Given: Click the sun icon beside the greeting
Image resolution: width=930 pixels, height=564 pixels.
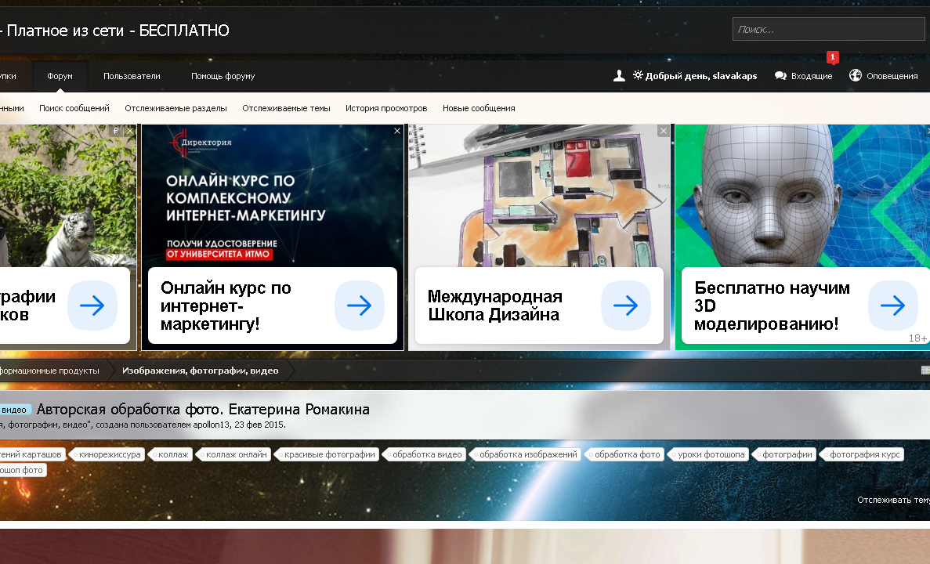Looking at the screenshot, I should (637, 75).
